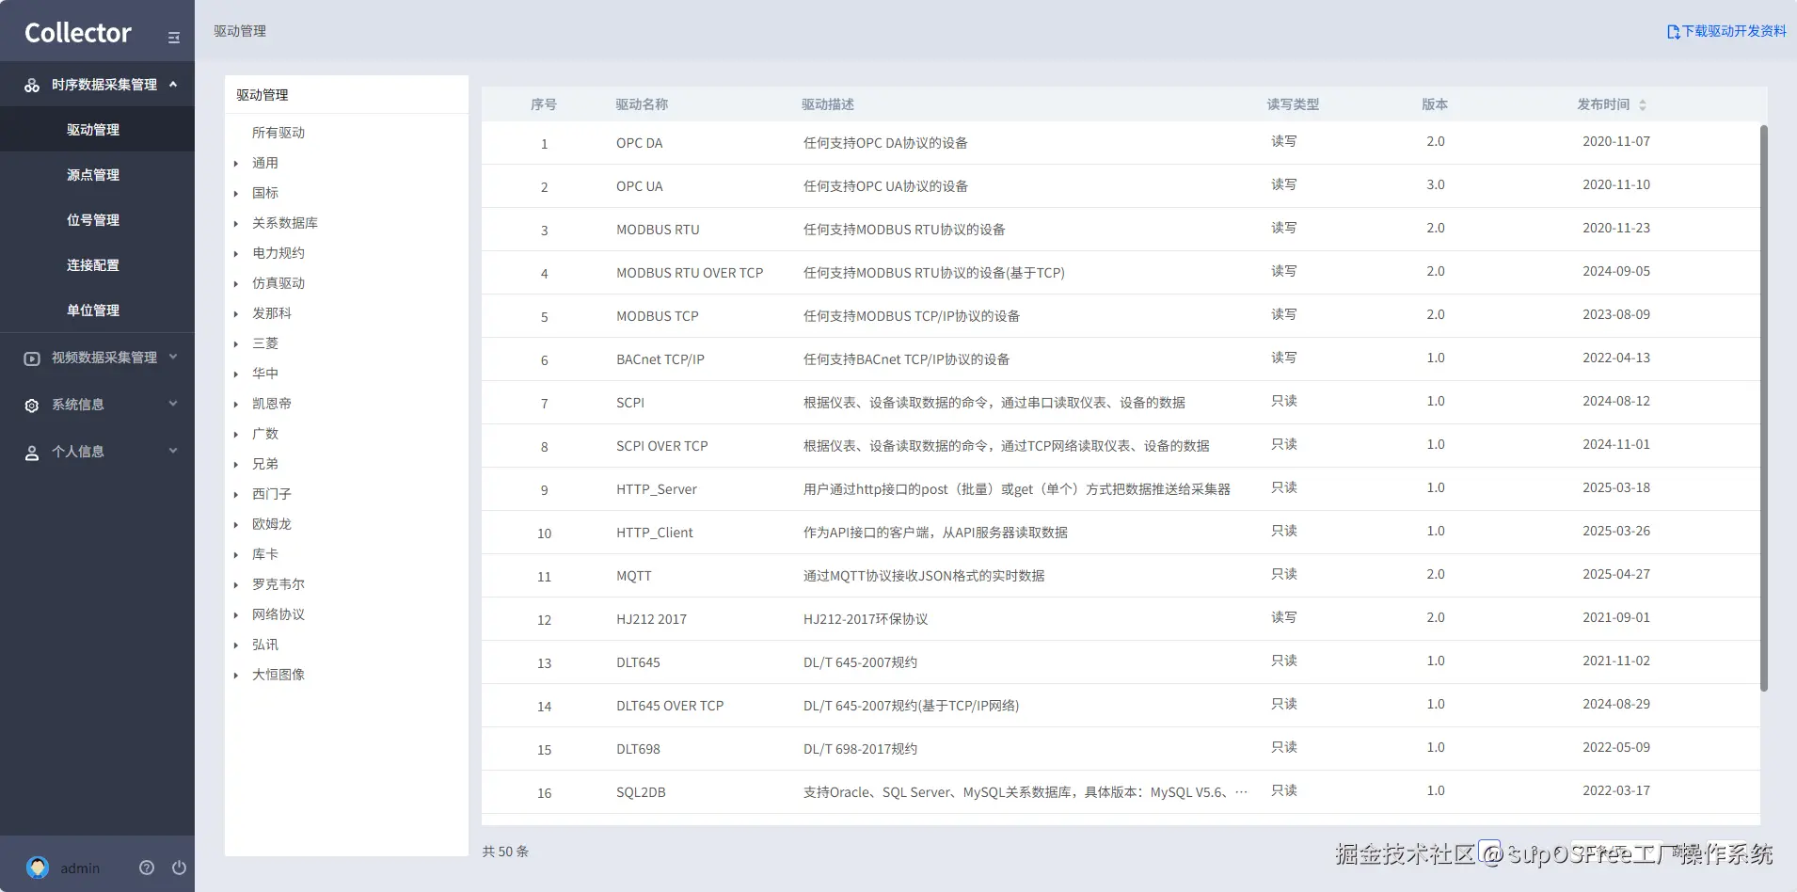
Task: Select 弘讯 tree item
Action: [265, 645]
